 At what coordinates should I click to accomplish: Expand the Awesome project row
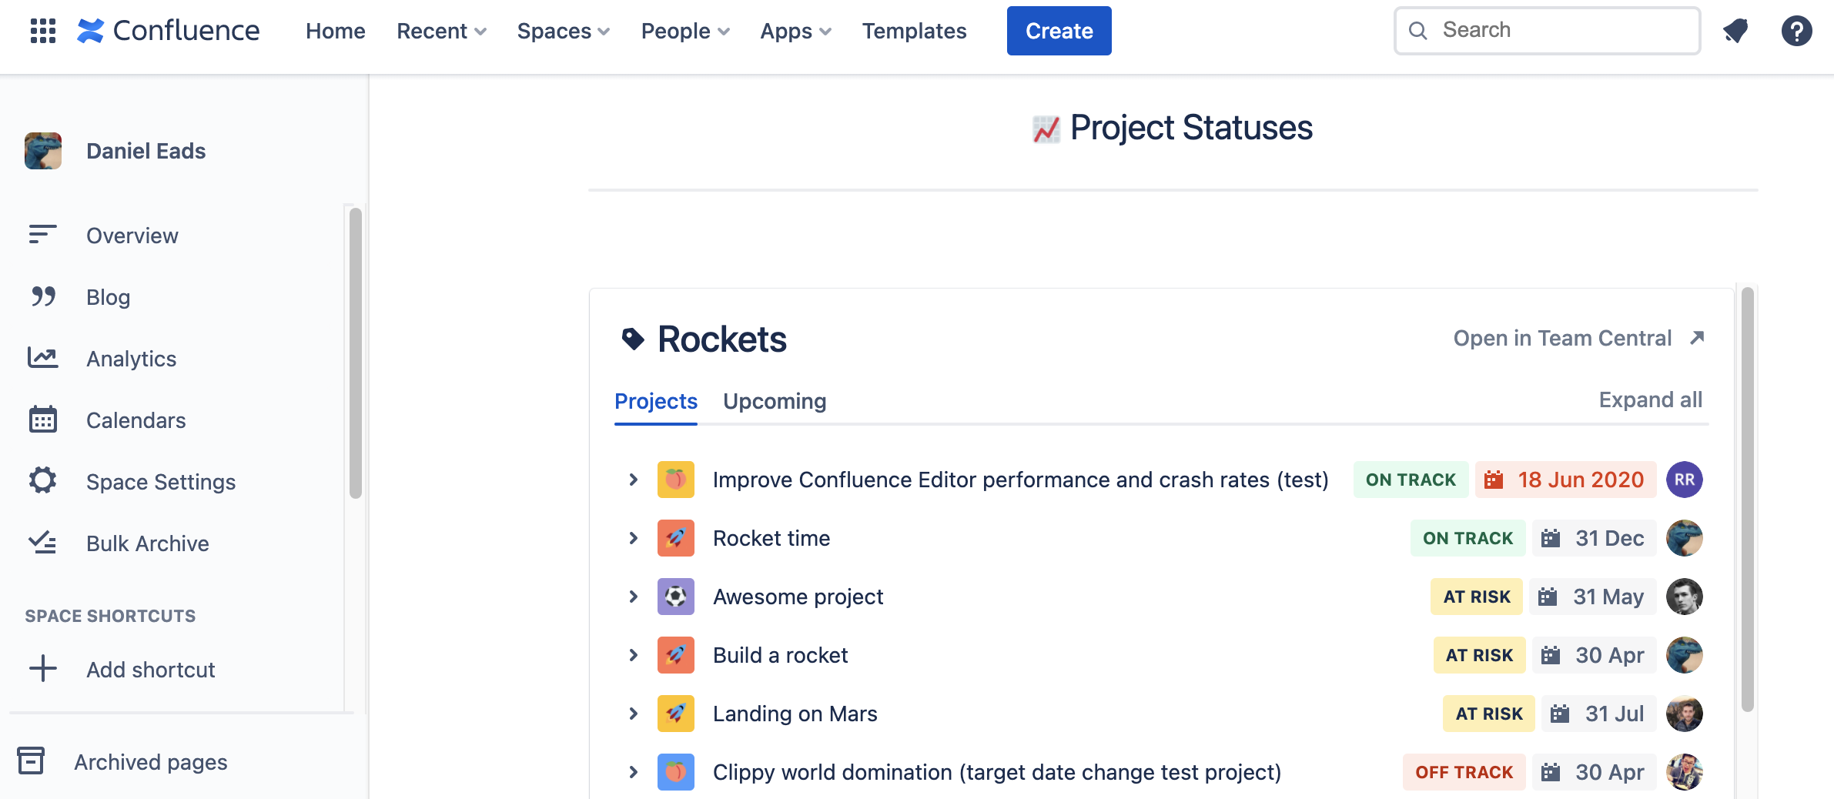[633, 597]
